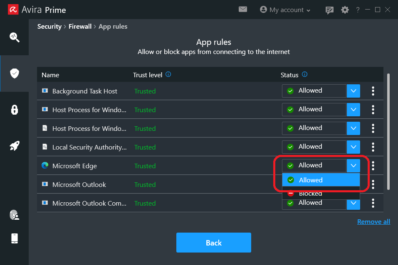398x265 pixels.
Task: Select Blocked option in open dropdown list
Action: point(321,193)
